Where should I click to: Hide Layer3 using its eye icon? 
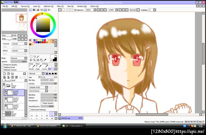click(6, 98)
